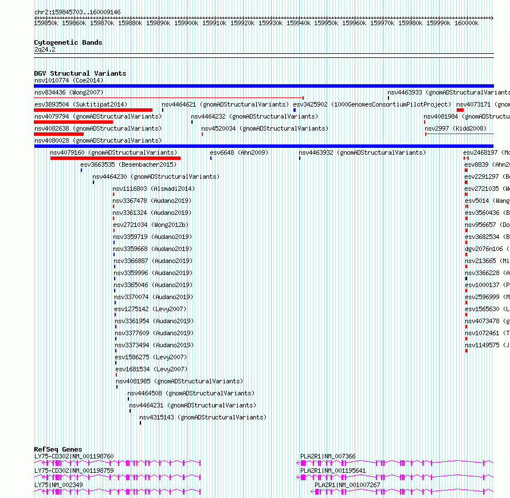Viewport: 510px width, 498px height.
Task: Select nsv4081985 gnomAD variant label
Action: (x=179, y=381)
